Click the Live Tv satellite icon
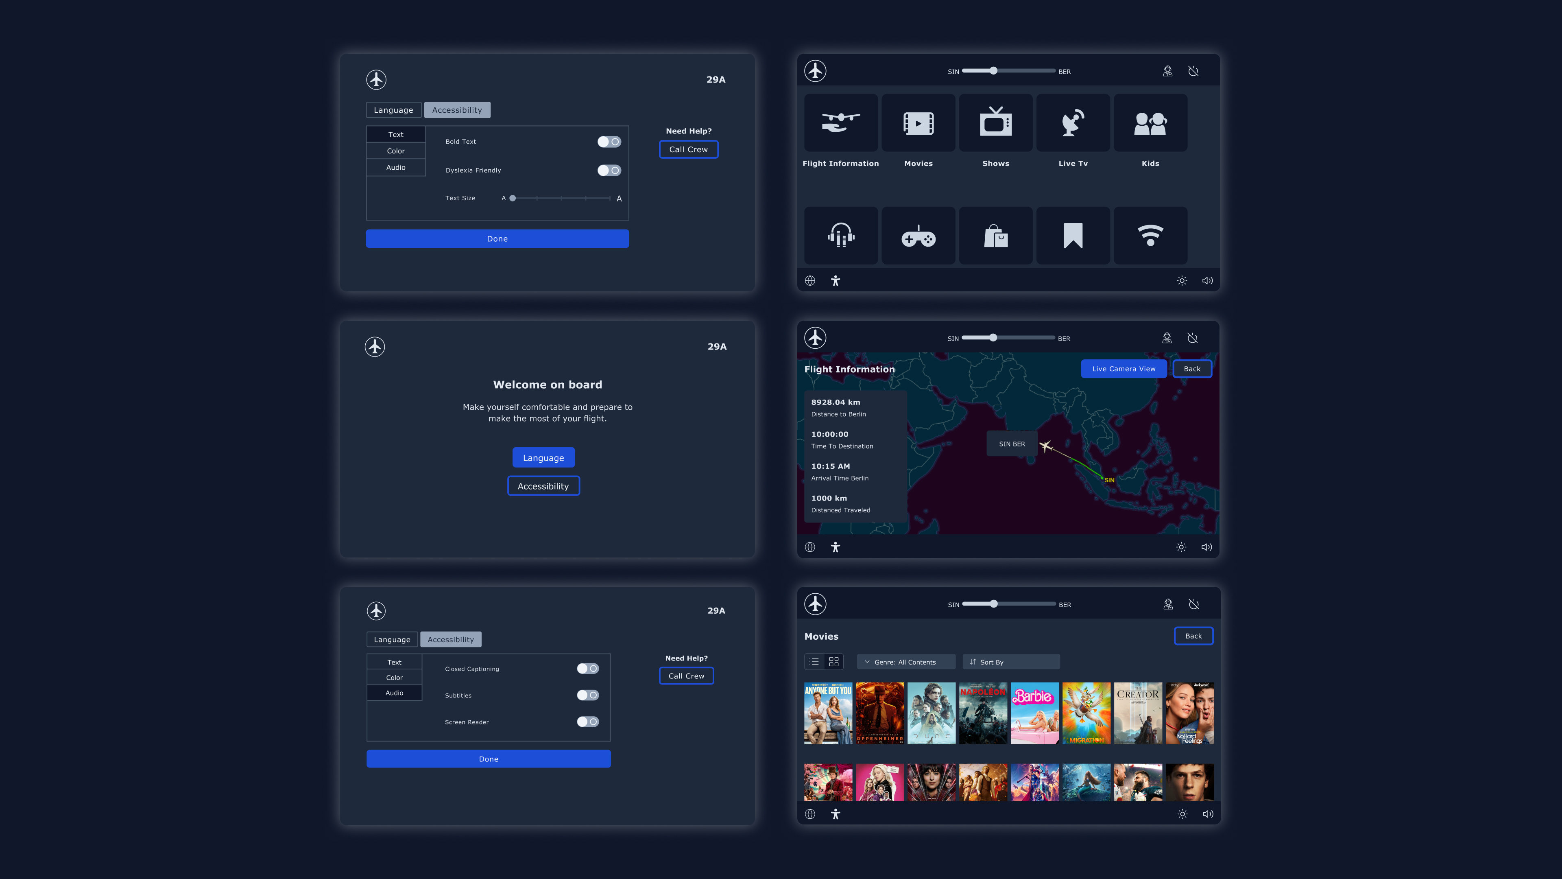 1073,123
